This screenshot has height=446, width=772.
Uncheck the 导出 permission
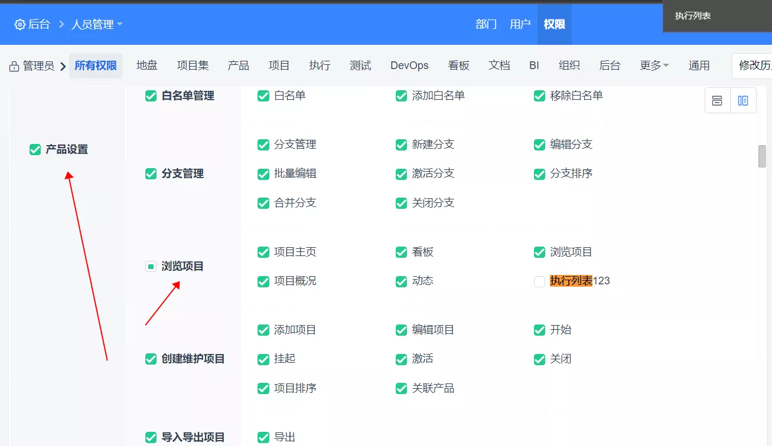click(x=263, y=438)
